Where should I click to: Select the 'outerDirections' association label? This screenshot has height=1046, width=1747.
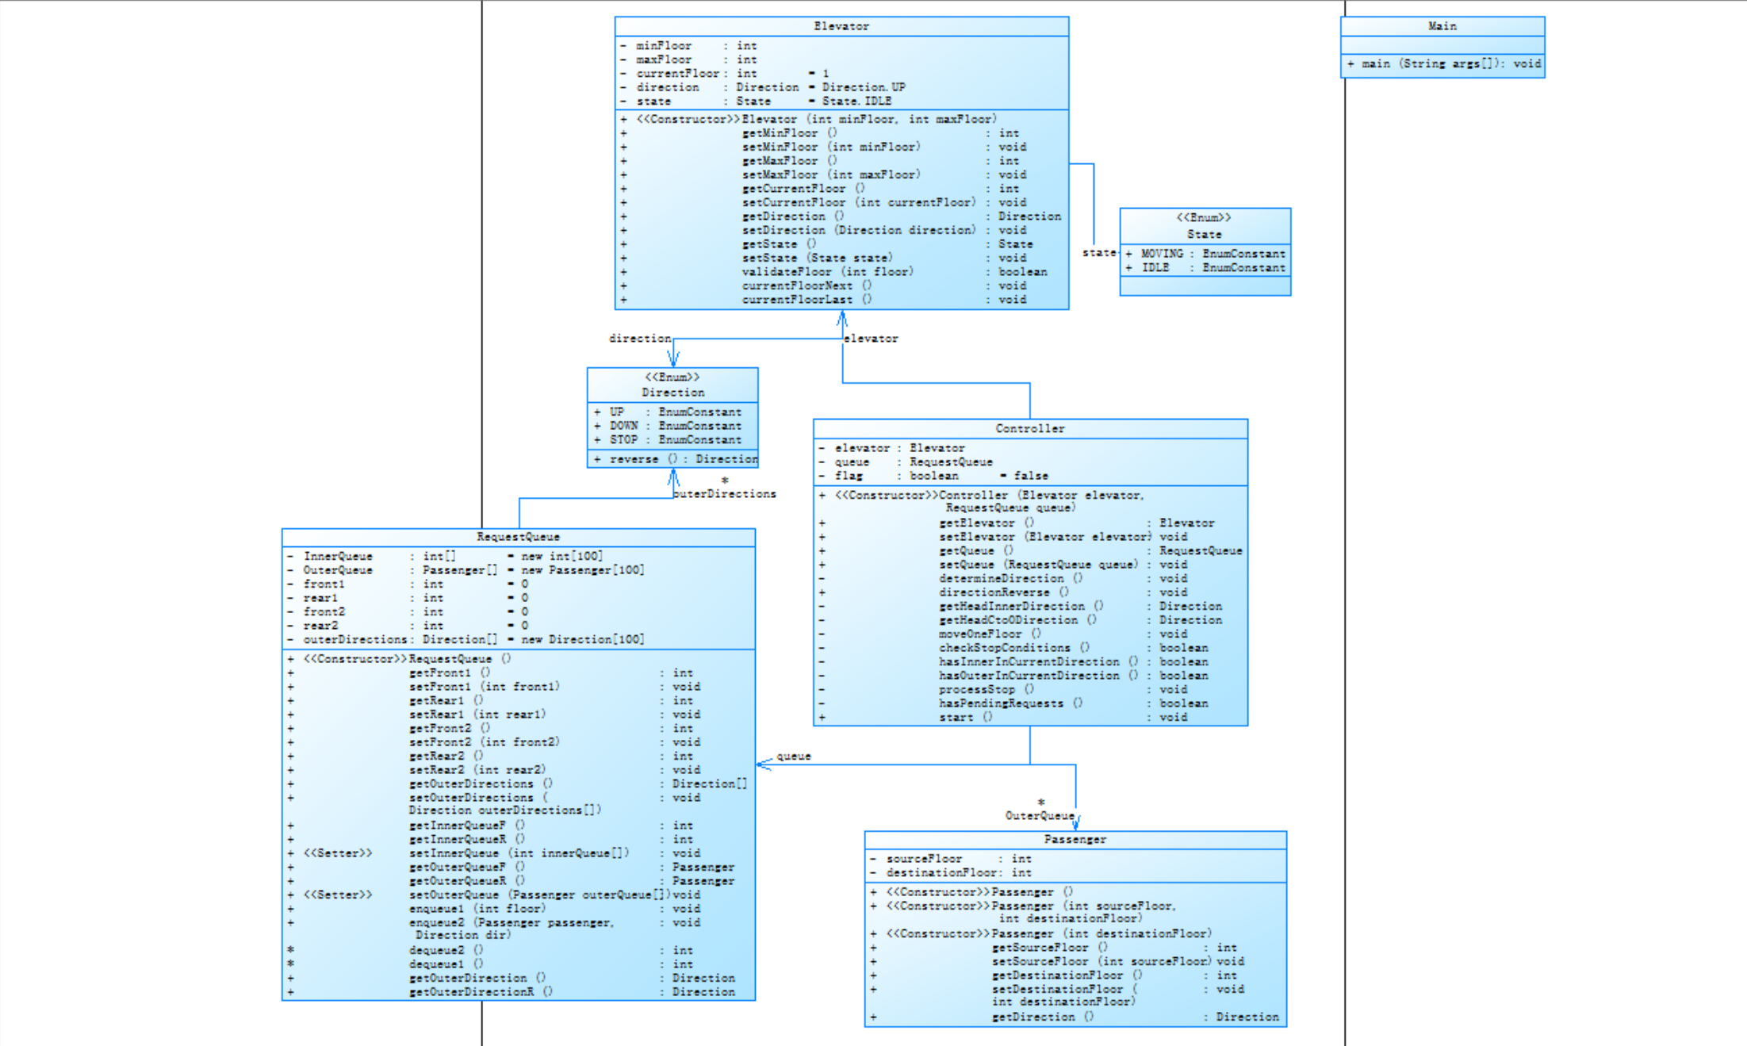click(724, 494)
